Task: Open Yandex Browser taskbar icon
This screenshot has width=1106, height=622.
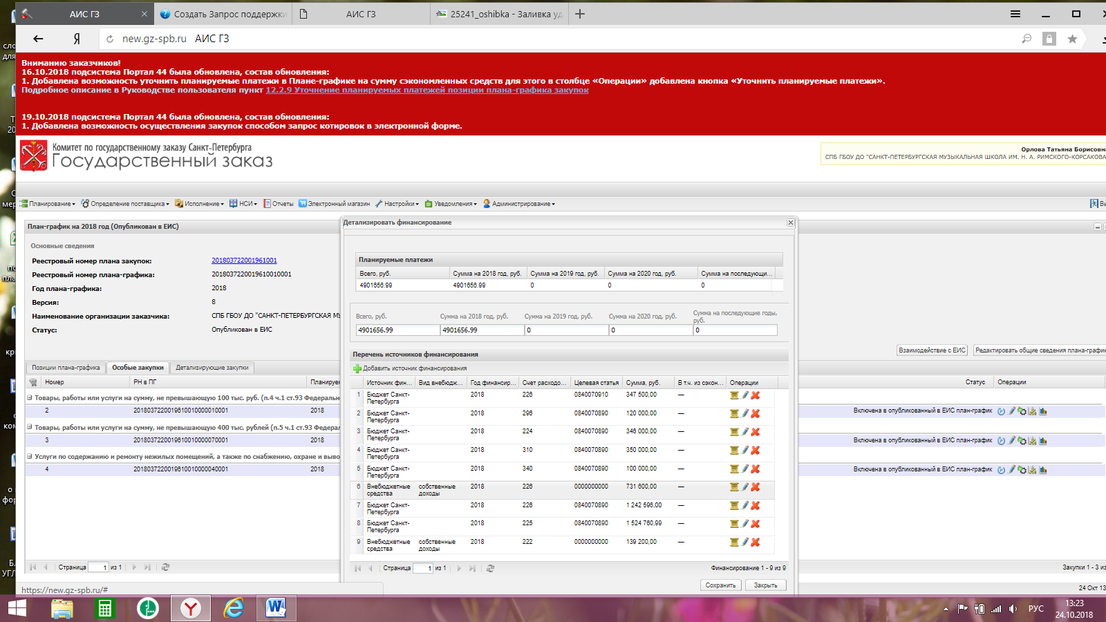Action: [x=190, y=608]
